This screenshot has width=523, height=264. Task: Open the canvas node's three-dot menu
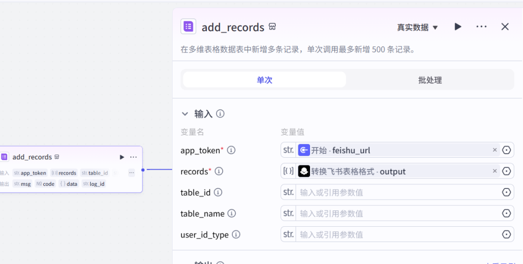click(133, 157)
